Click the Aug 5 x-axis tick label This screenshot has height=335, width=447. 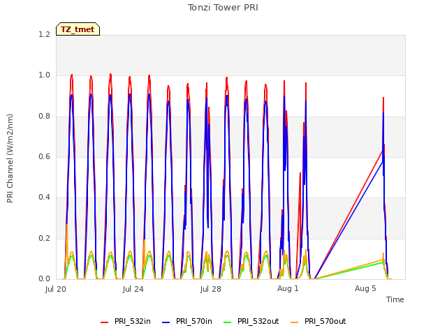pos(365,288)
